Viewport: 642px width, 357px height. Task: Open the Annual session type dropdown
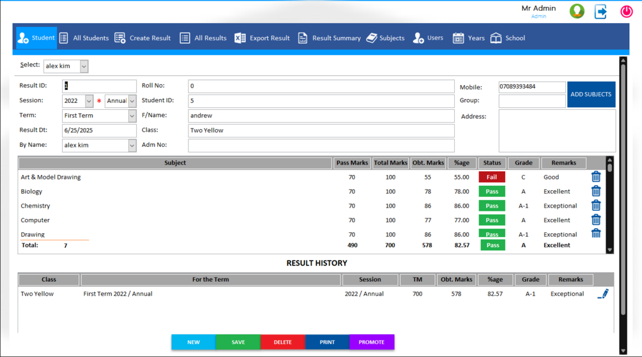(x=132, y=101)
